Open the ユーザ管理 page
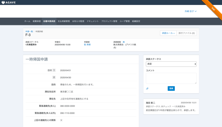The width and height of the screenshot is (222, 127). click(x=125, y=21)
